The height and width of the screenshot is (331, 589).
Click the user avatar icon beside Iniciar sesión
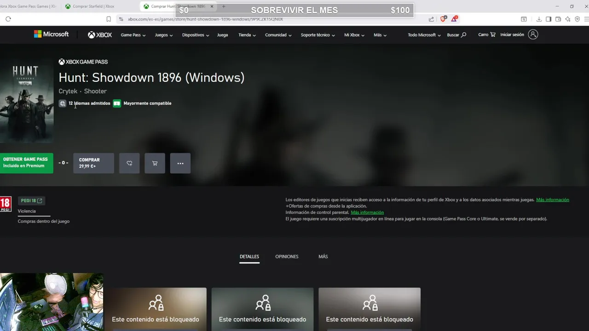tap(533, 34)
